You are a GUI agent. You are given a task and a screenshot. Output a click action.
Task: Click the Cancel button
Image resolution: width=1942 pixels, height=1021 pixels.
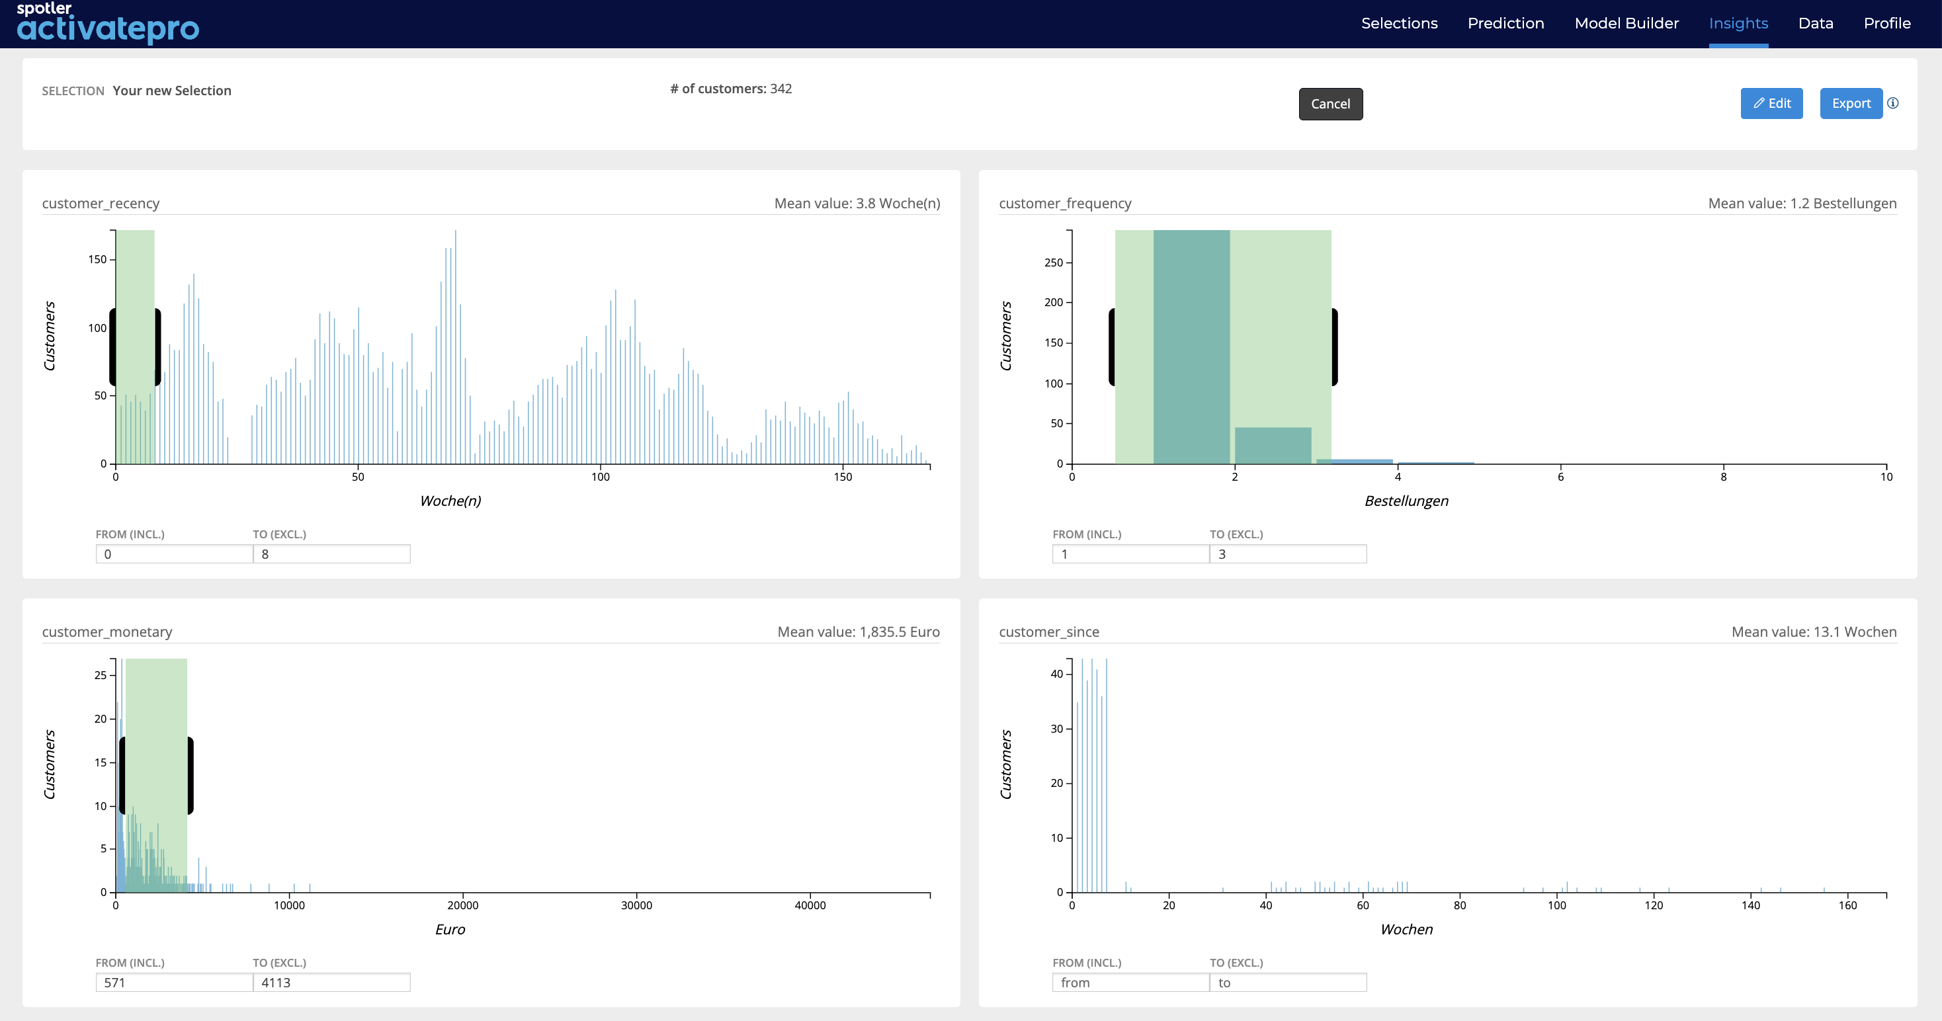(x=1330, y=104)
